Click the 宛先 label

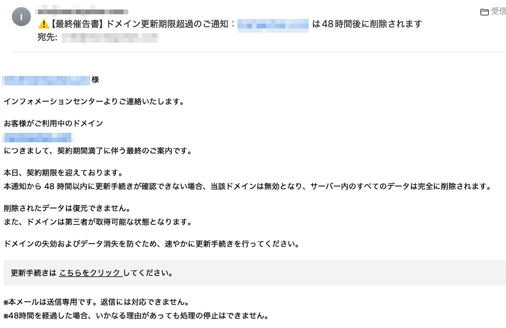(47, 38)
